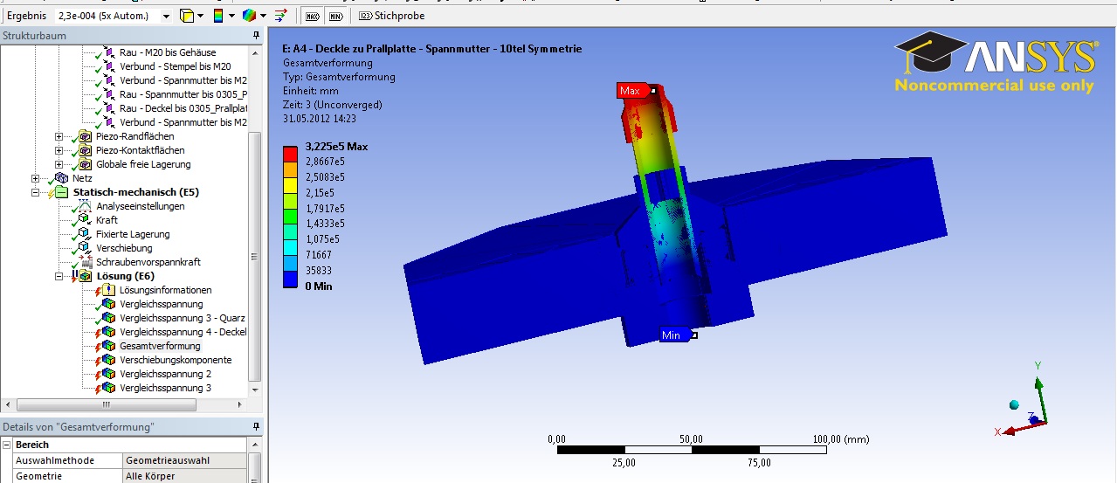Viewport: 1117px width, 483px height.
Task: Click the vector display arrows icon
Action: click(281, 16)
